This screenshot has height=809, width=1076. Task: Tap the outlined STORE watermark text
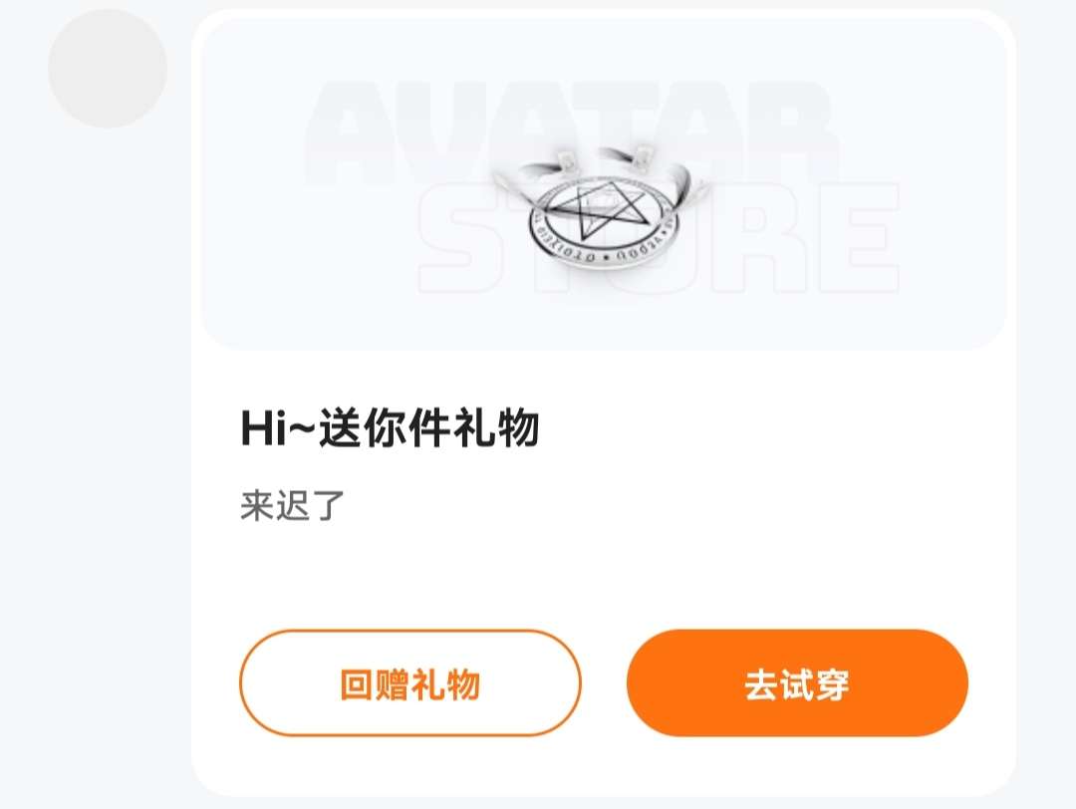click(x=659, y=238)
